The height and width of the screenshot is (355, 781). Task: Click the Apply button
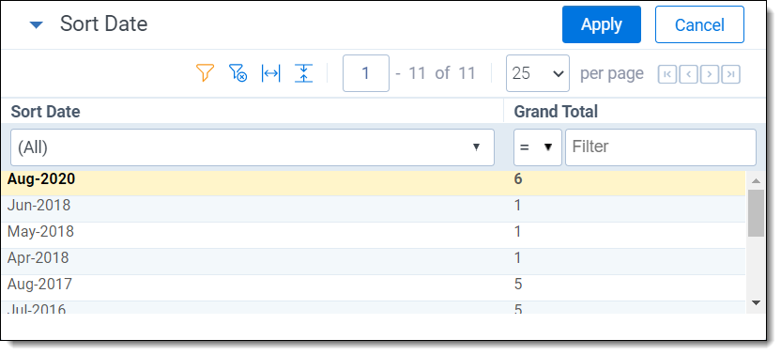click(x=601, y=24)
